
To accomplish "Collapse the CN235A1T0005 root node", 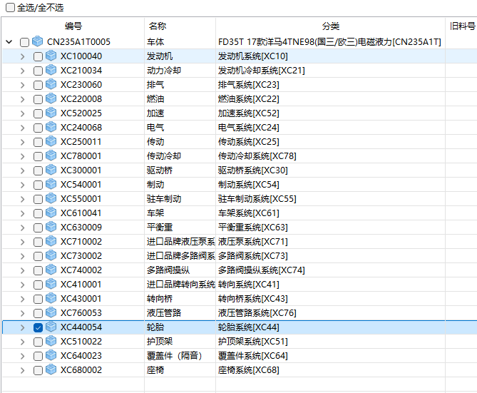I will [9, 42].
